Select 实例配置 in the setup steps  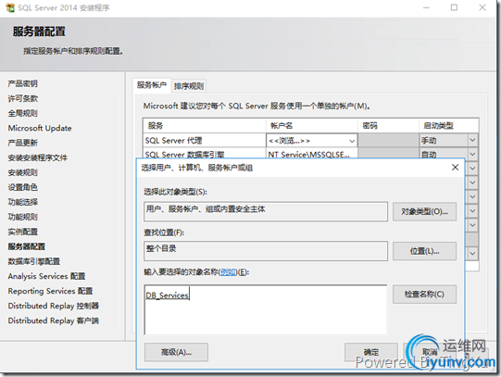tap(22, 232)
